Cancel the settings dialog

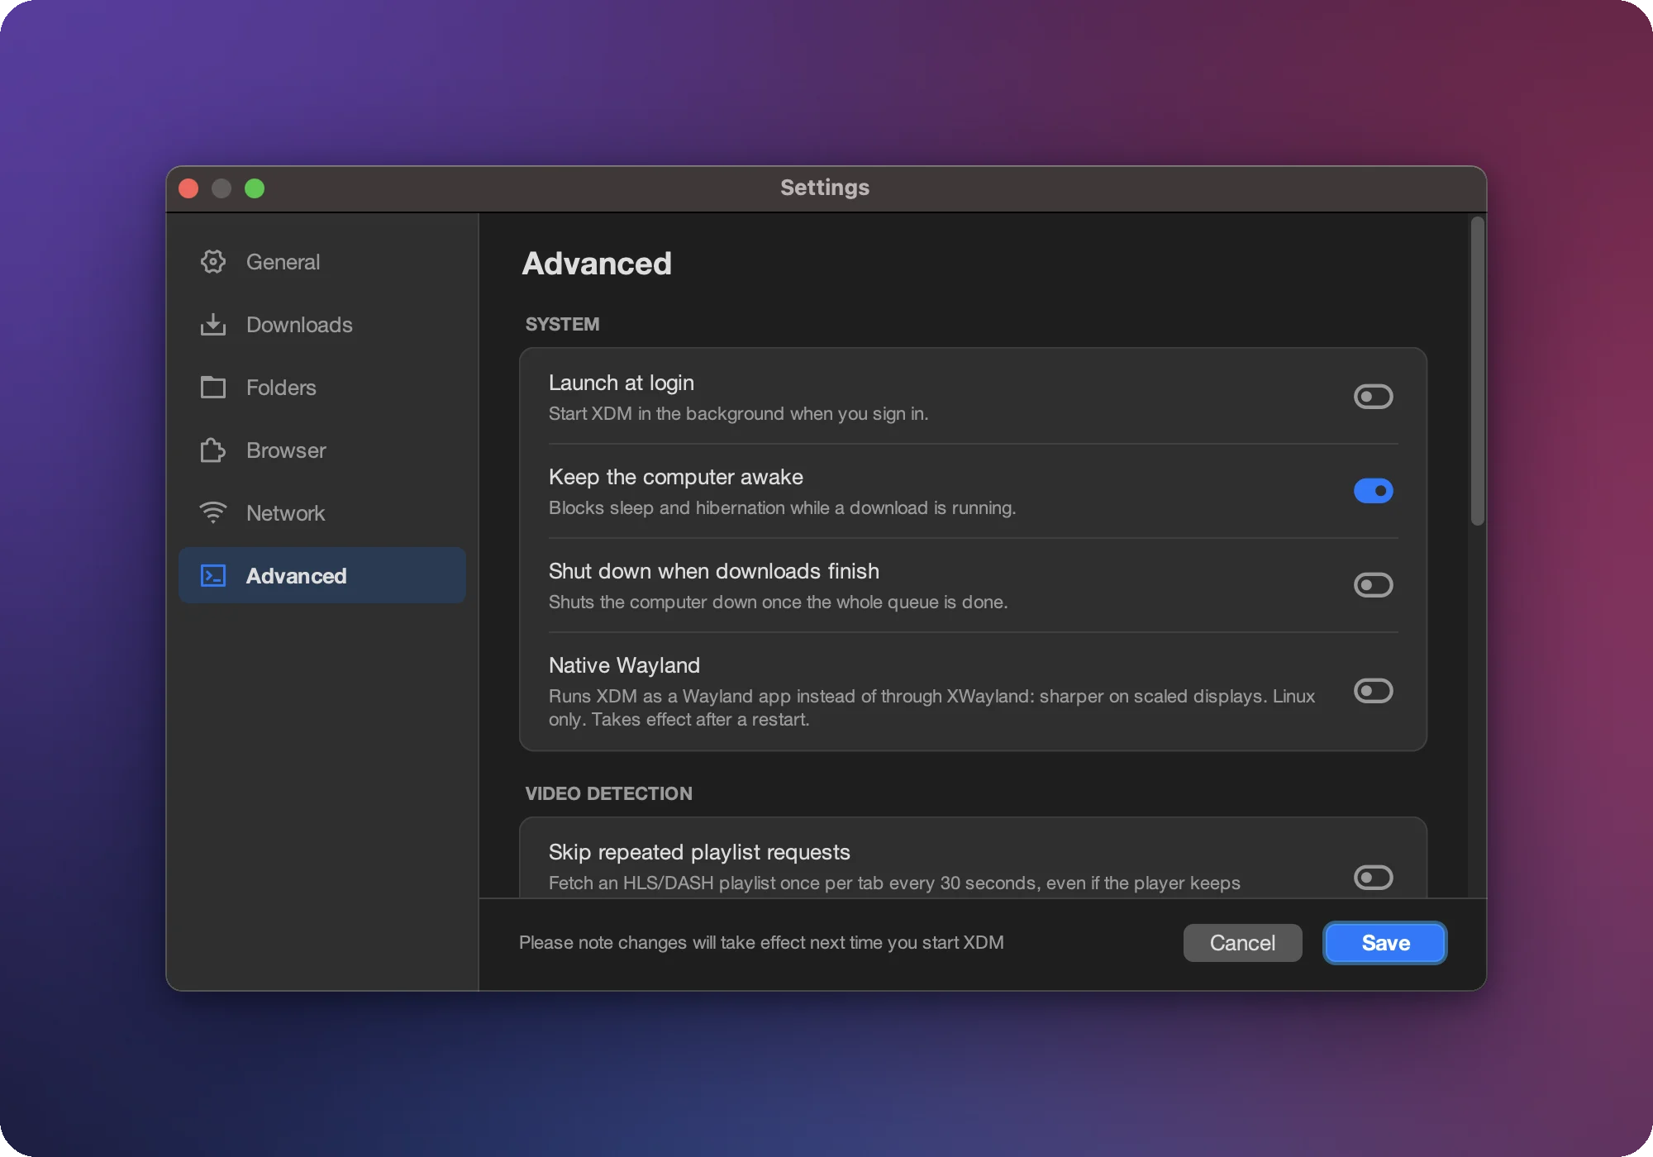tap(1242, 943)
